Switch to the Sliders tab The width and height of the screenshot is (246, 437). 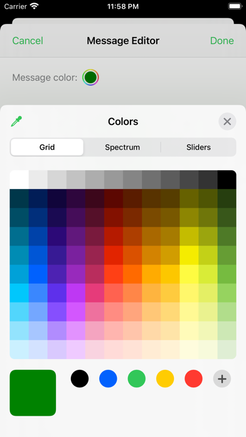tap(199, 147)
